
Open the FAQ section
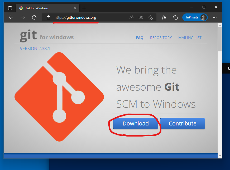[140, 38]
